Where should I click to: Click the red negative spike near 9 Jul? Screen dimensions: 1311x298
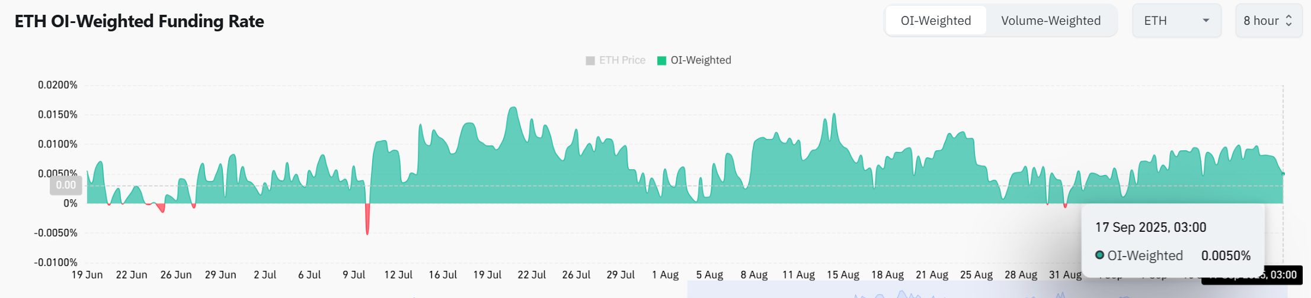point(367,220)
